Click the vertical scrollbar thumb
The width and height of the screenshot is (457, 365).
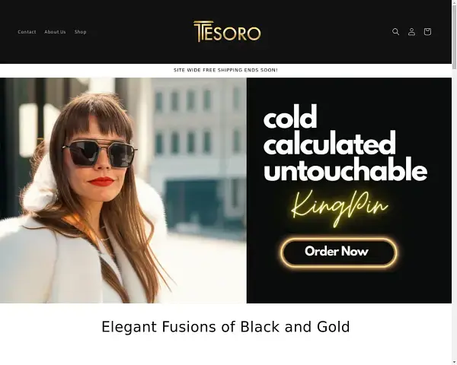pos(455,37)
